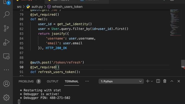Click line number 86 in gutter
The height and width of the screenshot is (104, 185).
[21, 48]
